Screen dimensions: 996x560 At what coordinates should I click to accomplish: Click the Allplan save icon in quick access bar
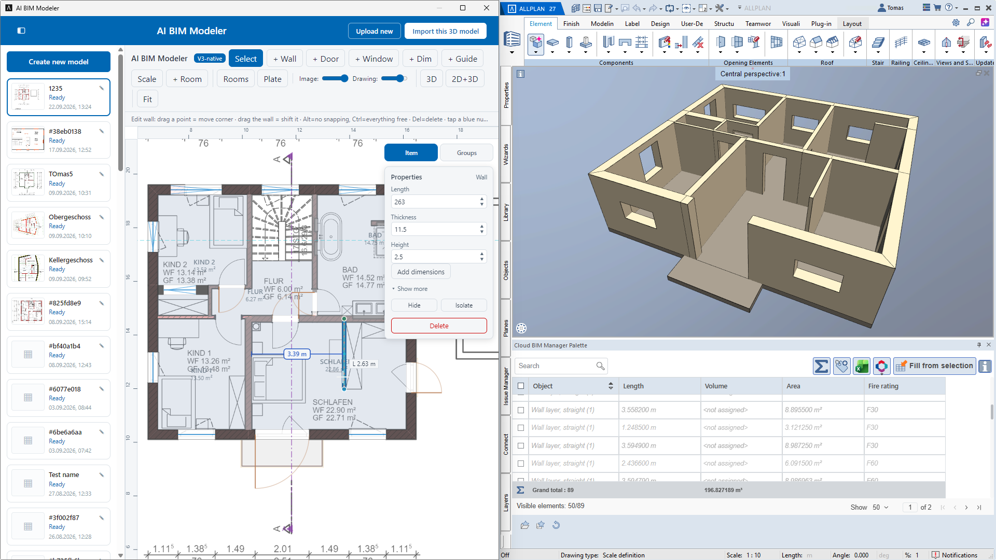coord(598,8)
